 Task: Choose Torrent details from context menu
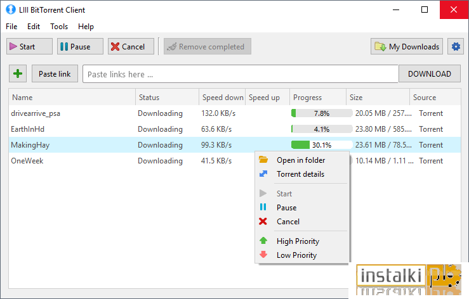click(x=302, y=174)
